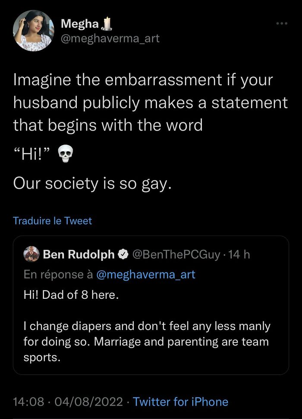Click the "Twitter for iPhone" source link
Viewport: 302px width, 419px height.
(180, 402)
